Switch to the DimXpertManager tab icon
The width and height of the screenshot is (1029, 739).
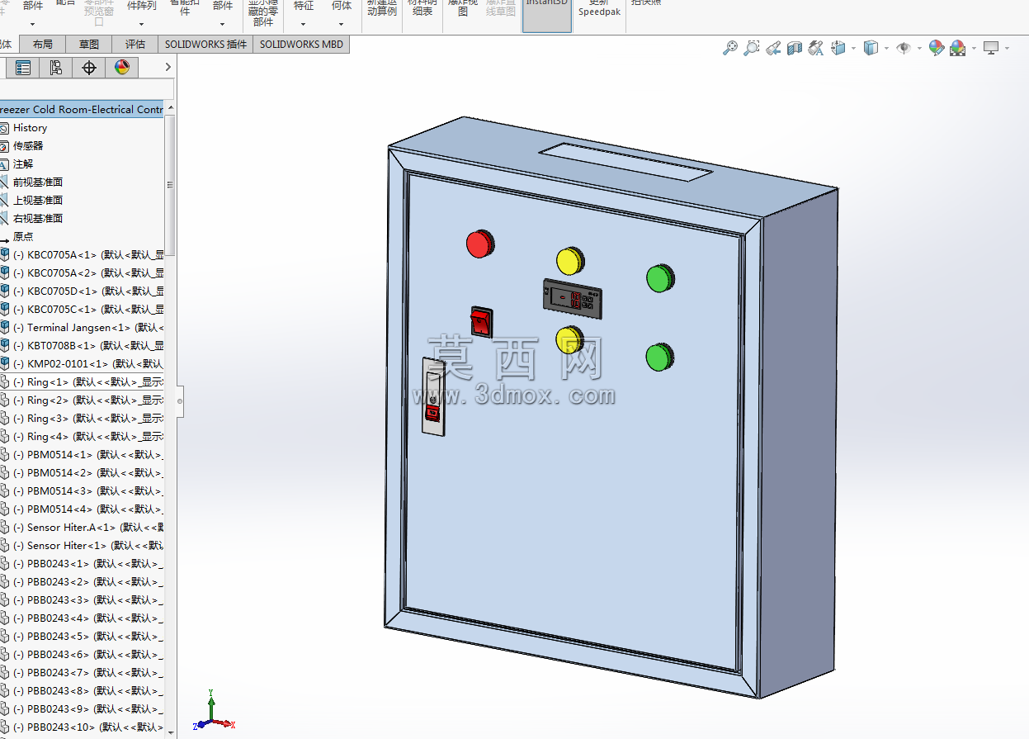(89, 68)
